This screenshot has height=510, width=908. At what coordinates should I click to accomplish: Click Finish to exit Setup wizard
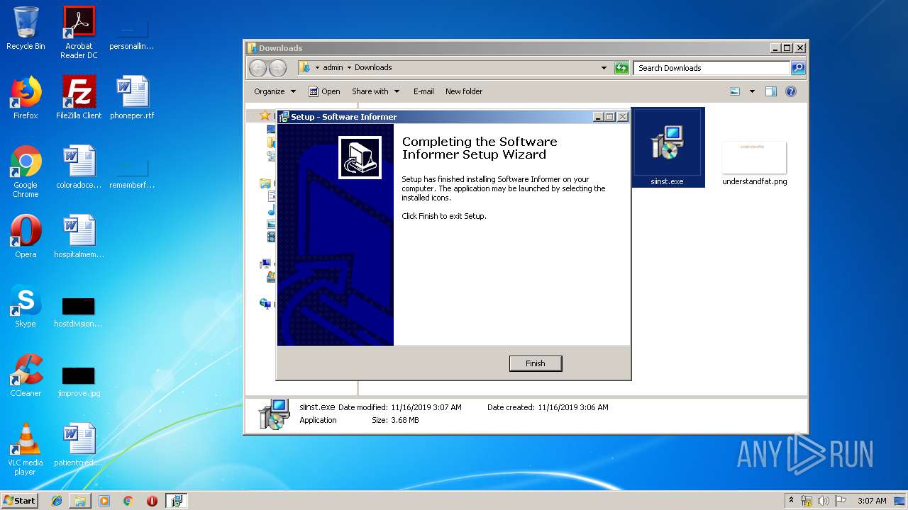click(x=536, y=363)
